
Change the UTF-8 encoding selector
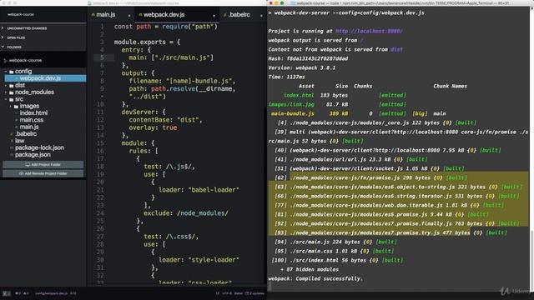pyautogui.click(x=227, y=293)
